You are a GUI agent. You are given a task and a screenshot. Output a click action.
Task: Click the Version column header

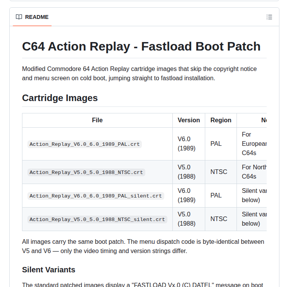pyautogui.click(x=189, y=120)
